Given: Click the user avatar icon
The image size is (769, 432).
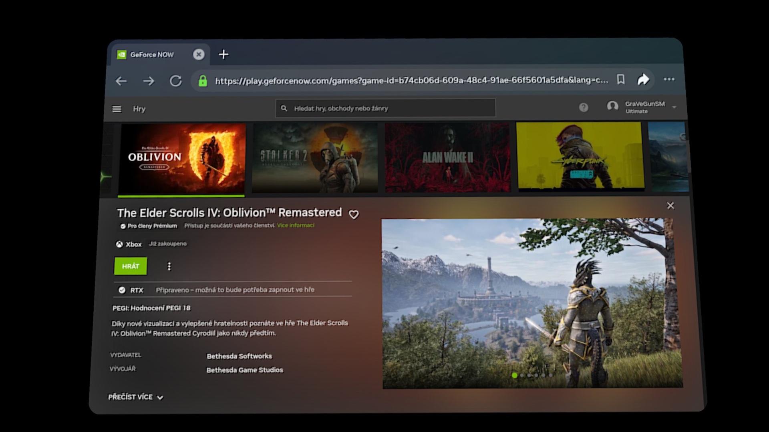Looking at the screenshot, I should pyautogui.click(x=612, y=106).
